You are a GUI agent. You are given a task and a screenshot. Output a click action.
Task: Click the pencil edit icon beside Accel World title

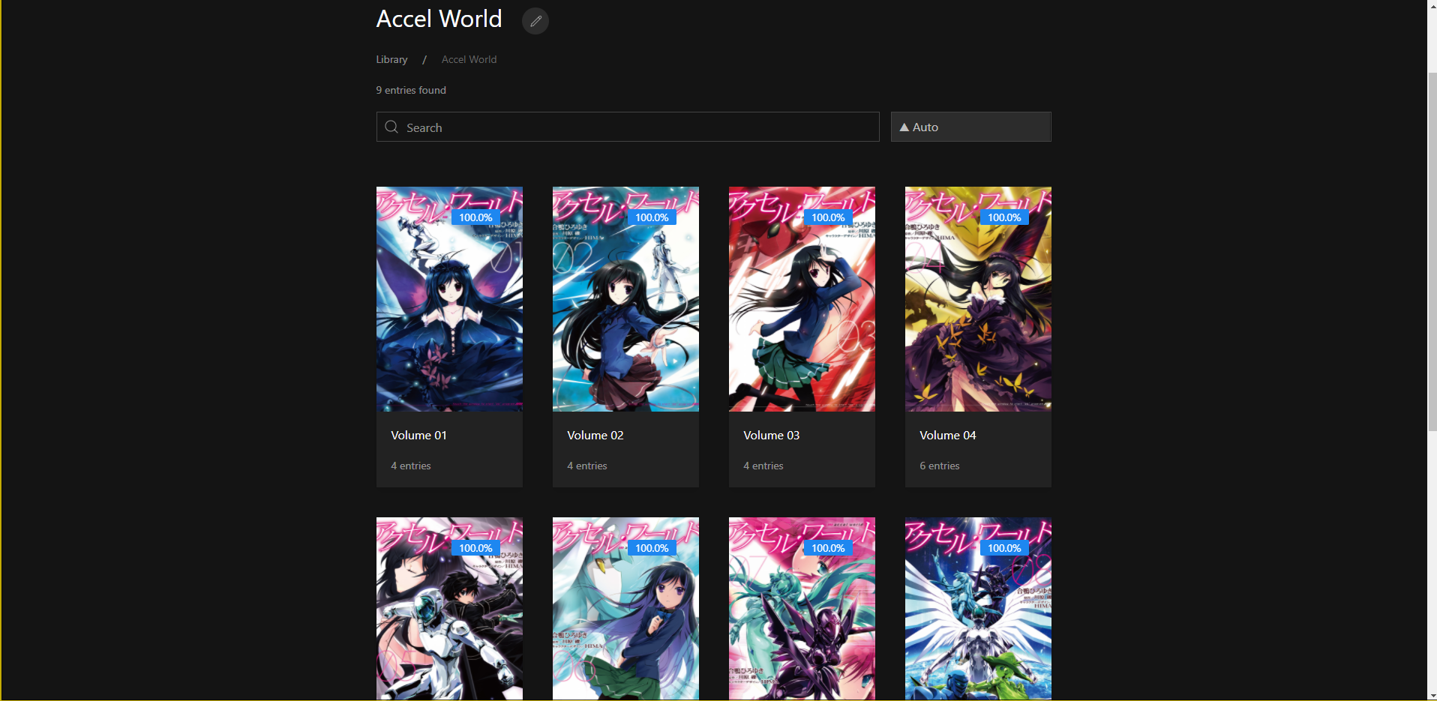pos(535,21)
